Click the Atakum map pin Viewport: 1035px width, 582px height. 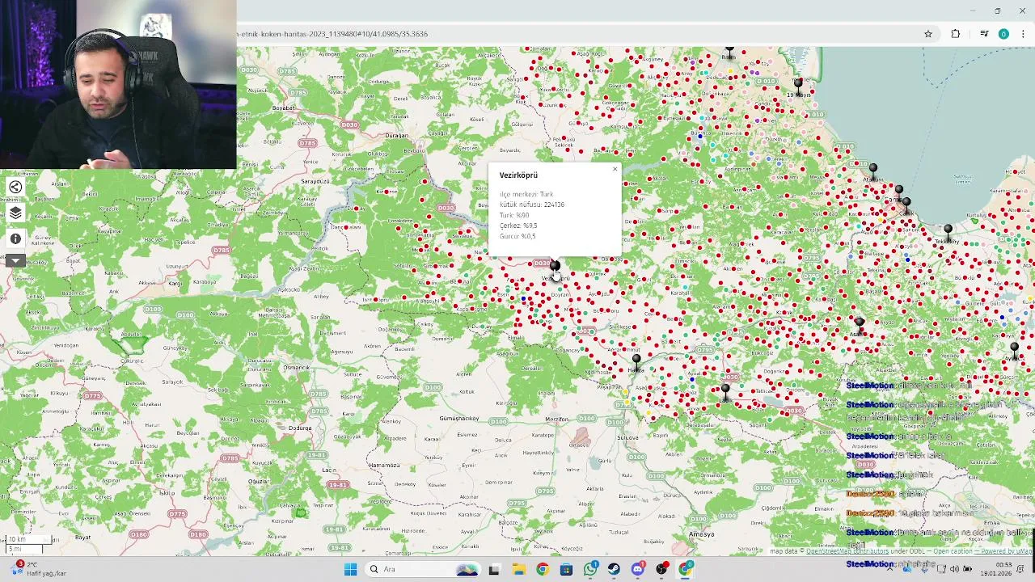872,169
